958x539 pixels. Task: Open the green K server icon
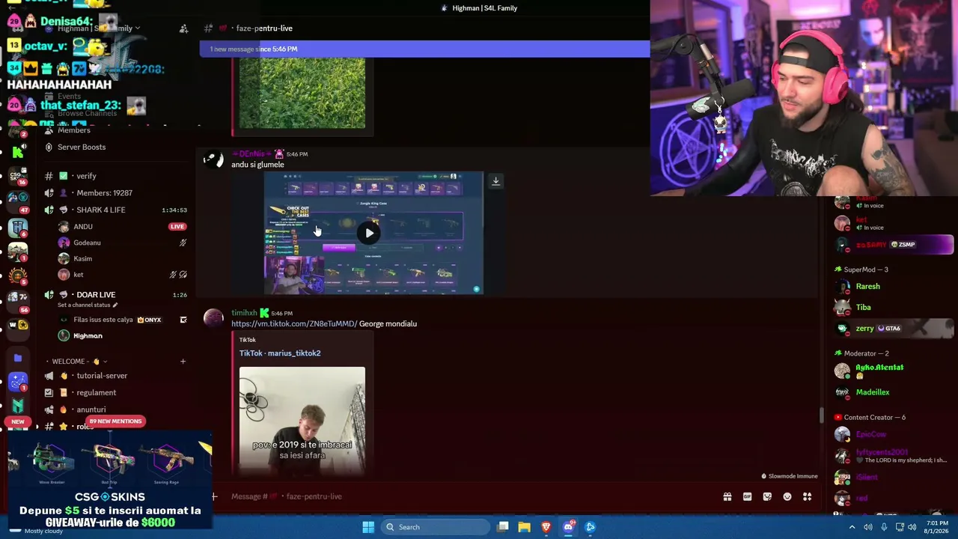pos(18,152)
